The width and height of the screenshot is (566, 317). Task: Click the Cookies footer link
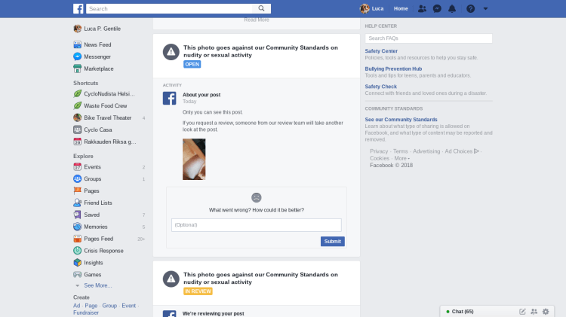point(380,158)
